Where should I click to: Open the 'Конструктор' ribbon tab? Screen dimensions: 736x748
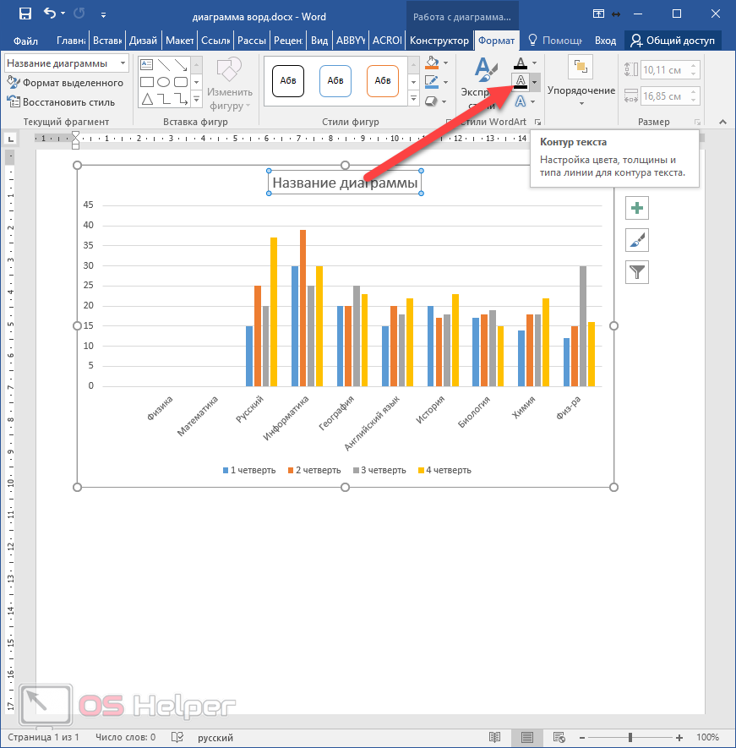pyautogui.click(x=439, y=40)
